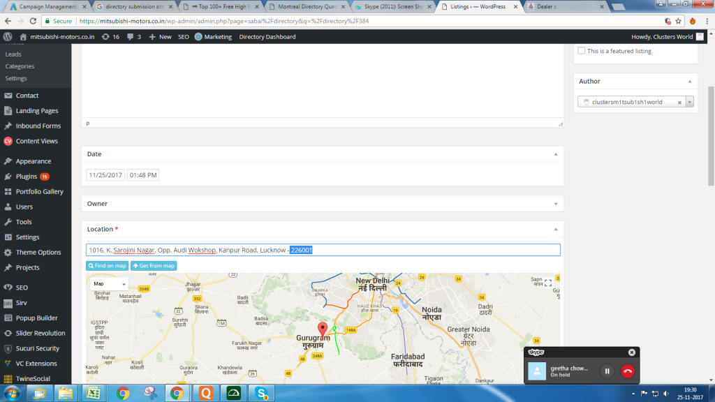The width and height of the screenshot is (715, 402).
Task: Collapse the Location section
Action: pos(556,229)
